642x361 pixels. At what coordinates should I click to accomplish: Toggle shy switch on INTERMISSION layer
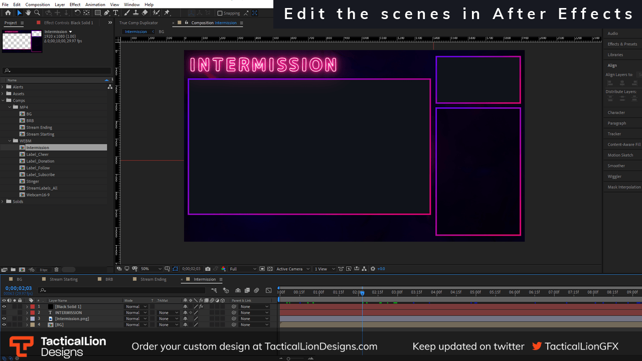point(185,312)
